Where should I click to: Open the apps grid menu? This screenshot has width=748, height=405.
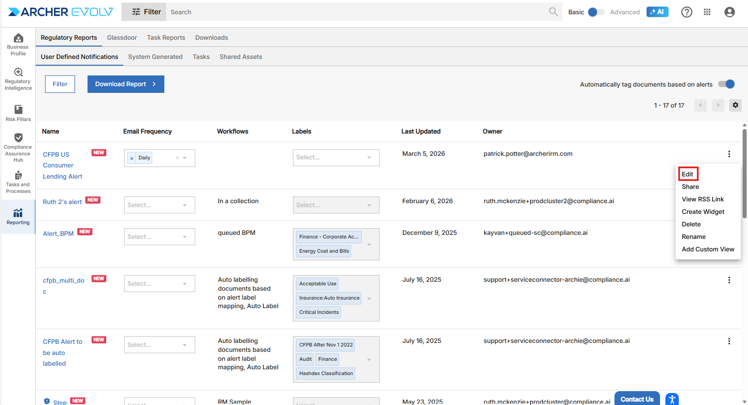pyautogui.click(x=707, y=12)
